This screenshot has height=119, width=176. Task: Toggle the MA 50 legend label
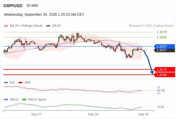tap(56, 26)
